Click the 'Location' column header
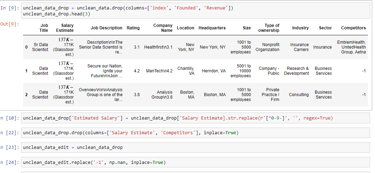 (x=186, y=28)
